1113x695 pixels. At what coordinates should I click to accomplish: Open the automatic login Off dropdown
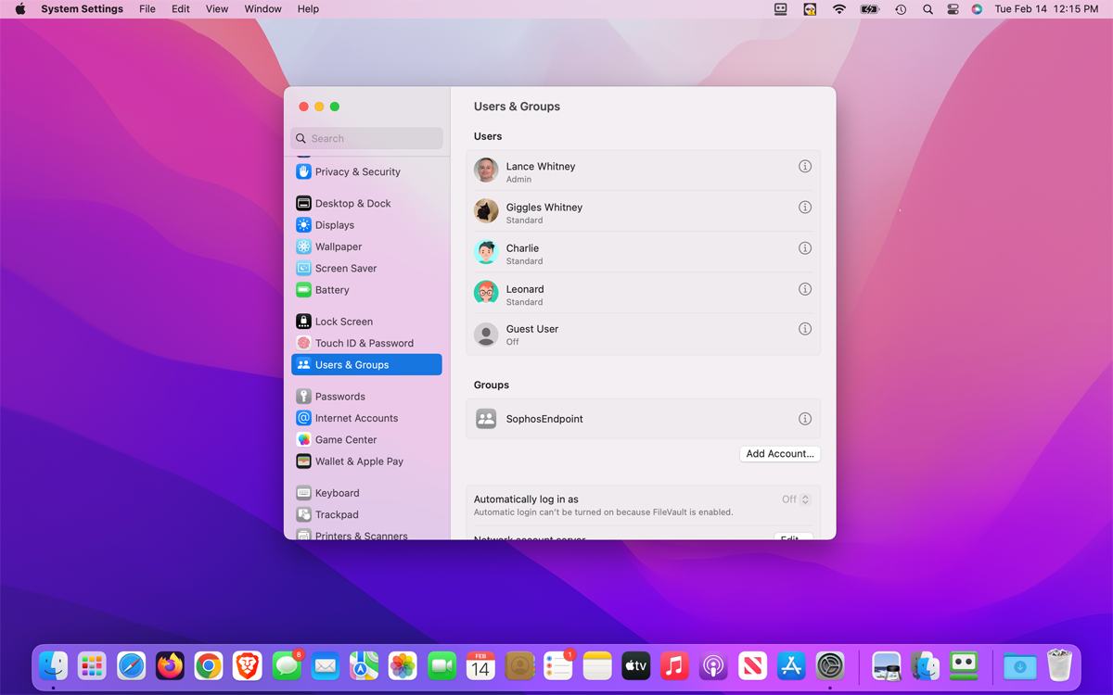click(x=794, y=499)
